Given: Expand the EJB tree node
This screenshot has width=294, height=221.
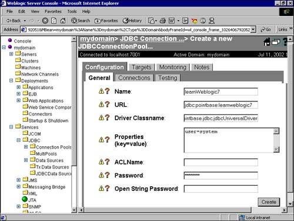Looking at the screenshot, I should 18,94.
